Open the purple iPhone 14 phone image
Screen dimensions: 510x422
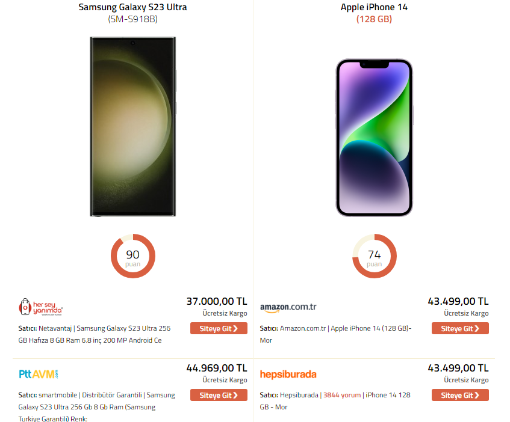click(374, 137)
